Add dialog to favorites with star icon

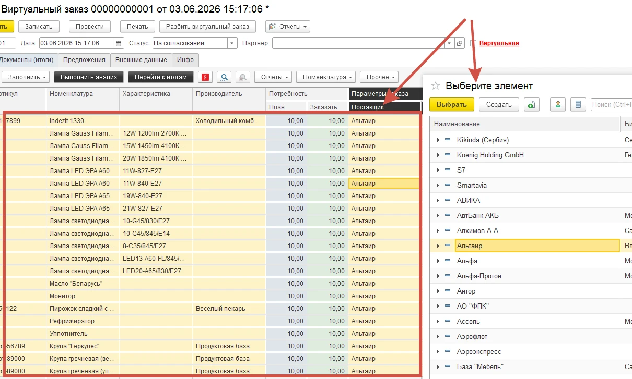[x=436, y=85]
